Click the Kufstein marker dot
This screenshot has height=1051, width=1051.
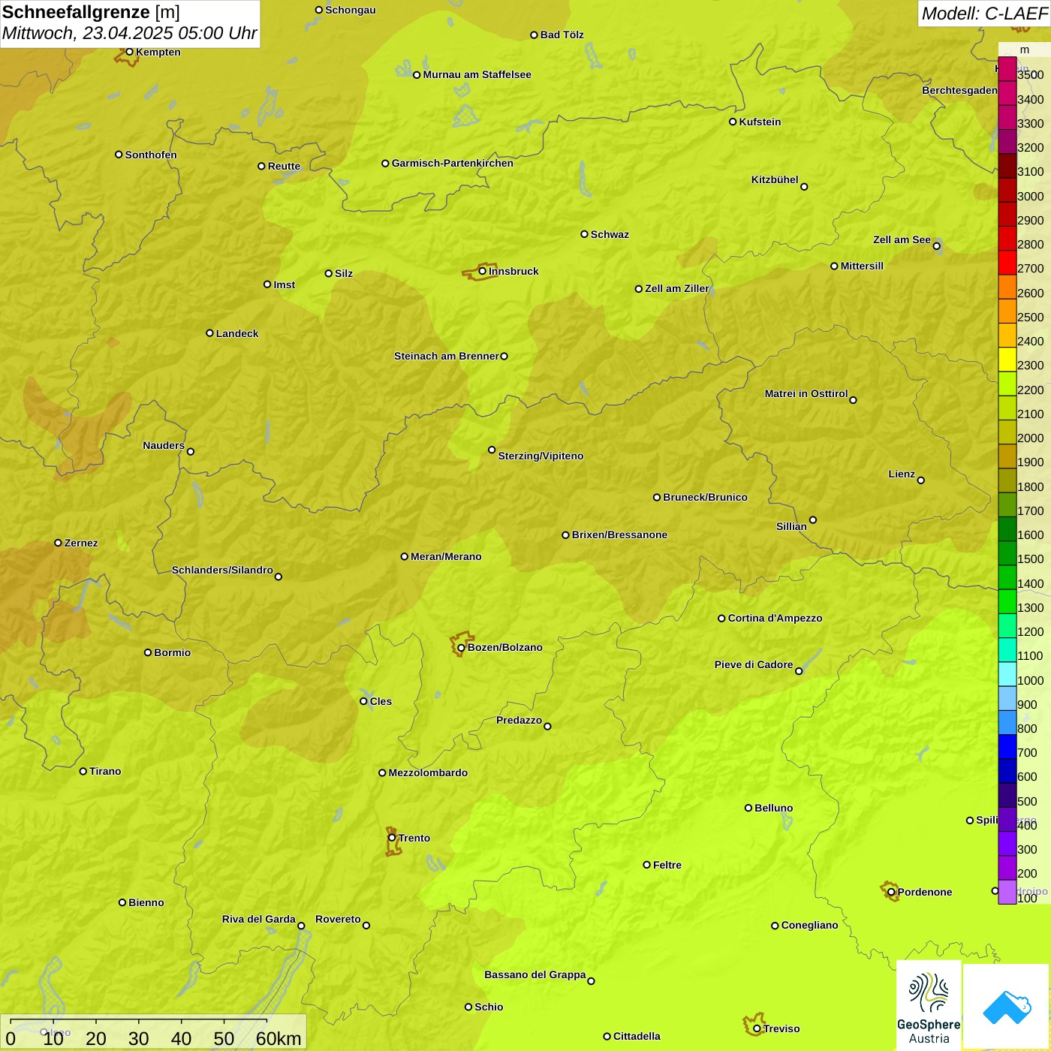tap(733, 122)
